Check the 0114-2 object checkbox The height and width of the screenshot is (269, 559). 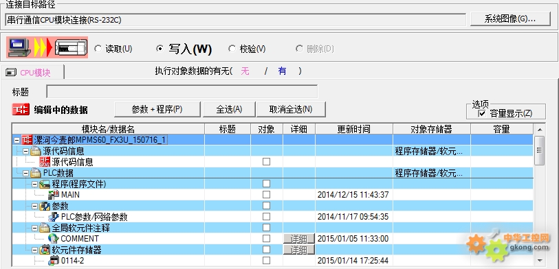[266, 261]
